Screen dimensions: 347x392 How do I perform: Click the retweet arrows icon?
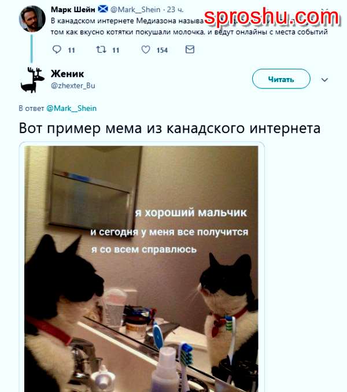coord(101,50)
